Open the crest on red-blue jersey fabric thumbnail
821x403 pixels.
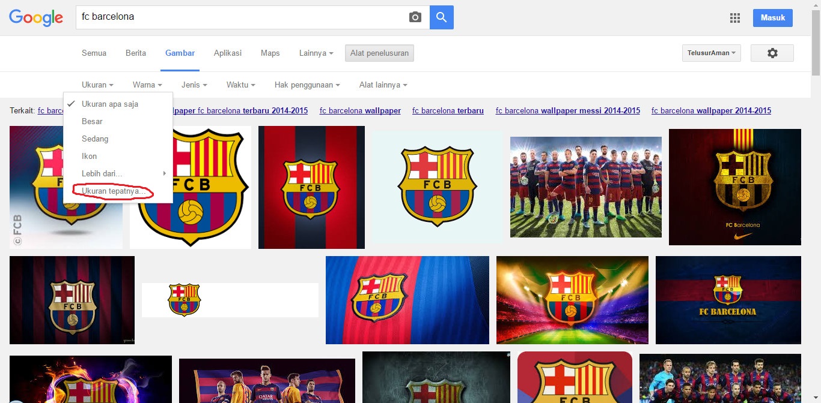[x=407, y=300]
